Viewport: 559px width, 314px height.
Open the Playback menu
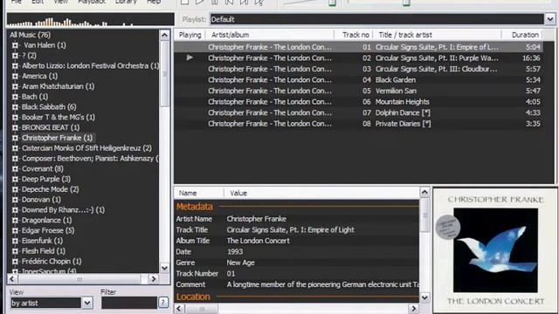[92, 2]
